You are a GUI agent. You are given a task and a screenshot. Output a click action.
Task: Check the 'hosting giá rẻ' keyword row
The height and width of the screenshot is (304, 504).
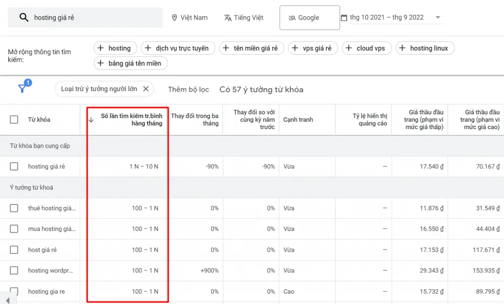click(14, 167)
